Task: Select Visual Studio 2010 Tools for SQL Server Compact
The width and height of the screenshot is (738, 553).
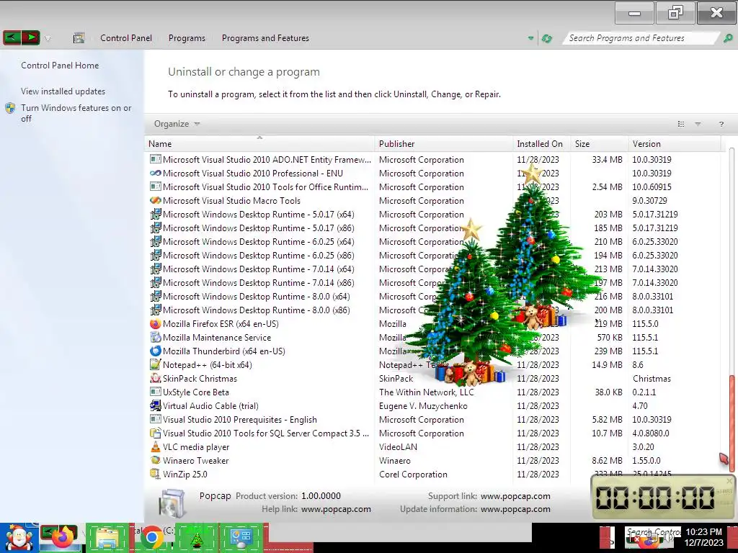Action: (266, 433)
